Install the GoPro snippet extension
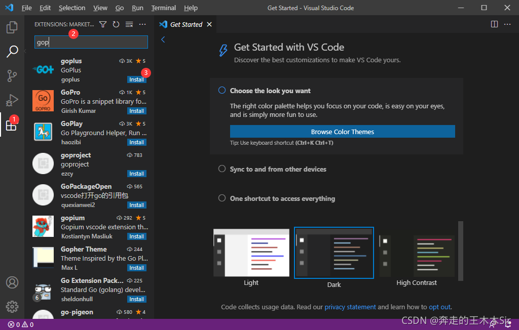Screen dimensions: 519x330 pyautogui.click(x=137, y=111)
